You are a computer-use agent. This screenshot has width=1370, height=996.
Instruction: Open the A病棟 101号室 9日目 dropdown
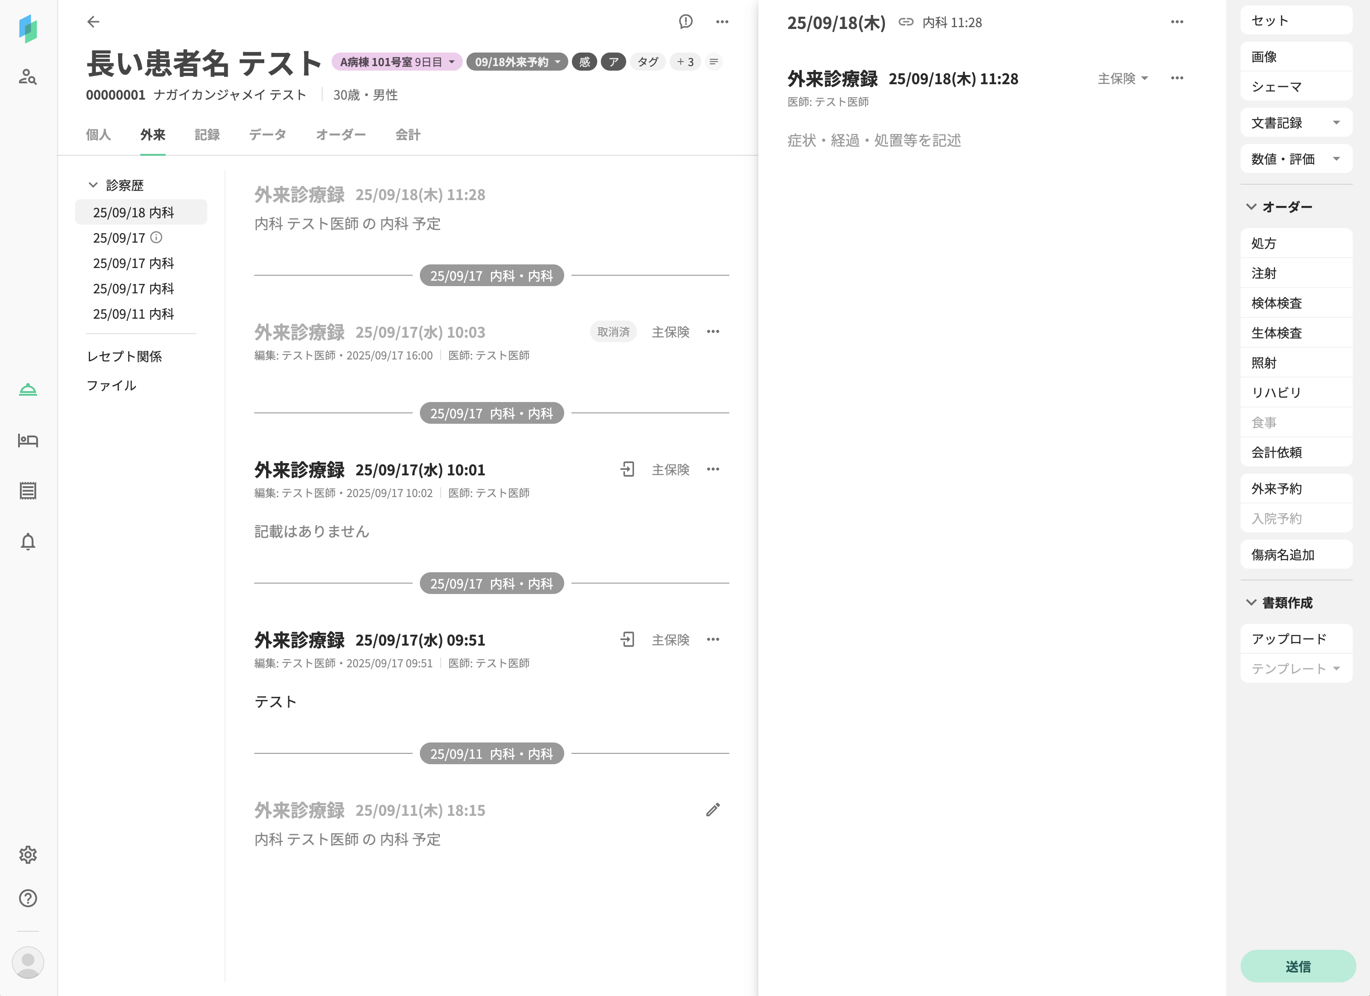(x=397, y=62)
